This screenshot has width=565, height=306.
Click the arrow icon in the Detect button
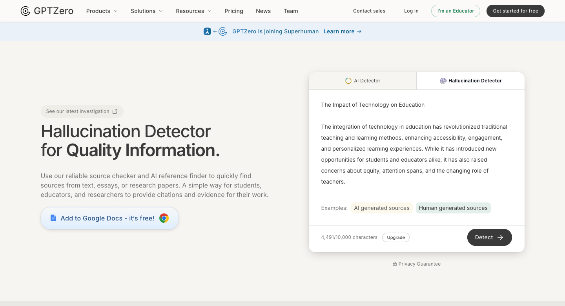[500, 237]
